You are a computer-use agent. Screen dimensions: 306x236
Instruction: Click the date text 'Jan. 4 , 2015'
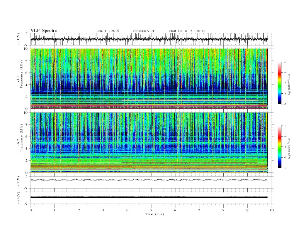(x=108, y=31)
